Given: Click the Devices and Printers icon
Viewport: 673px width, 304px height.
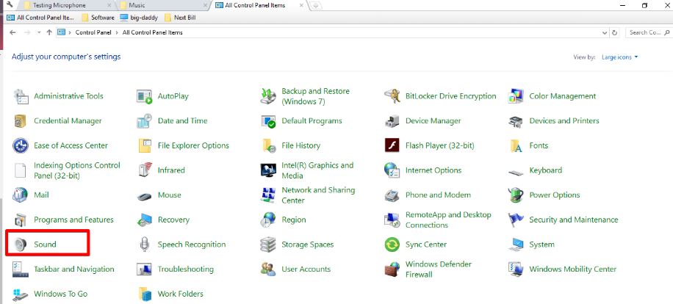Looking at the screenshot, I should pyautogui.click(x=516, y=121).
